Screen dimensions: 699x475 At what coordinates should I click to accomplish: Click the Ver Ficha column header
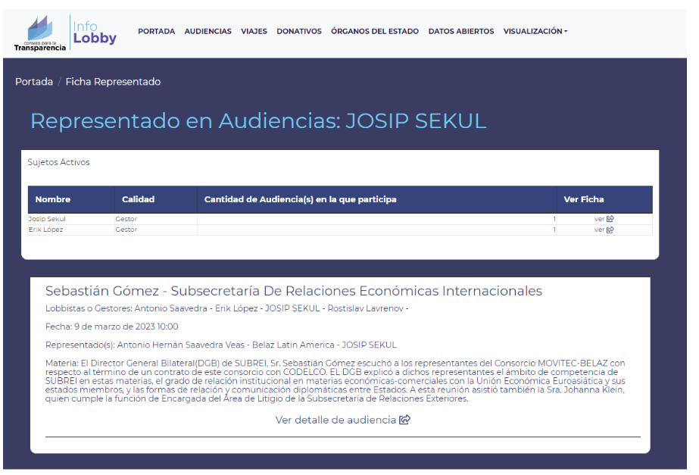(x=604, y=199)
